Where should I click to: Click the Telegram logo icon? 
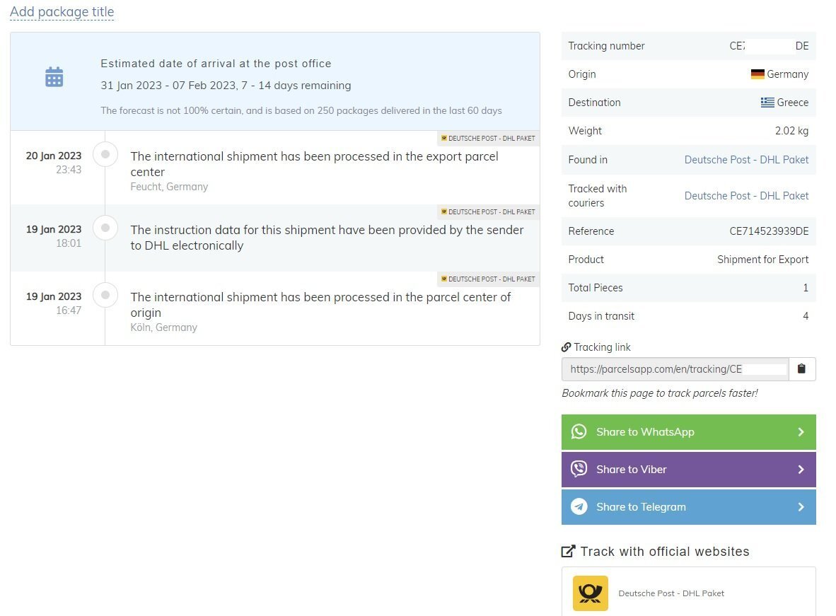click(x=579, y=507)
